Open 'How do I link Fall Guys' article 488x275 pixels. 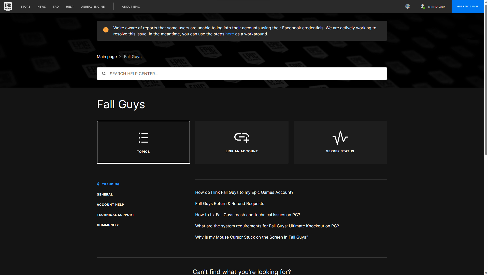point(244,193)
